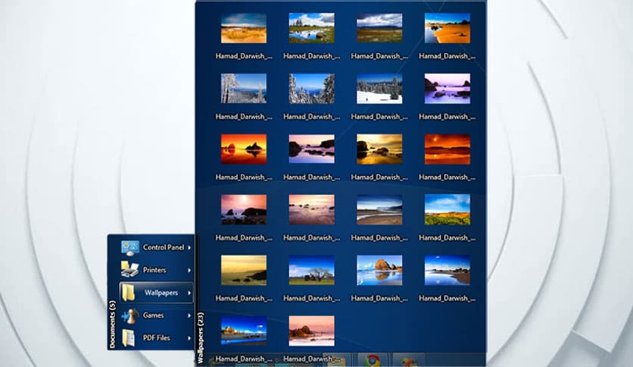Choose the white snowfield with pine trees wallpaper
The height and width of the screenshot is (367, 633).
379,89
